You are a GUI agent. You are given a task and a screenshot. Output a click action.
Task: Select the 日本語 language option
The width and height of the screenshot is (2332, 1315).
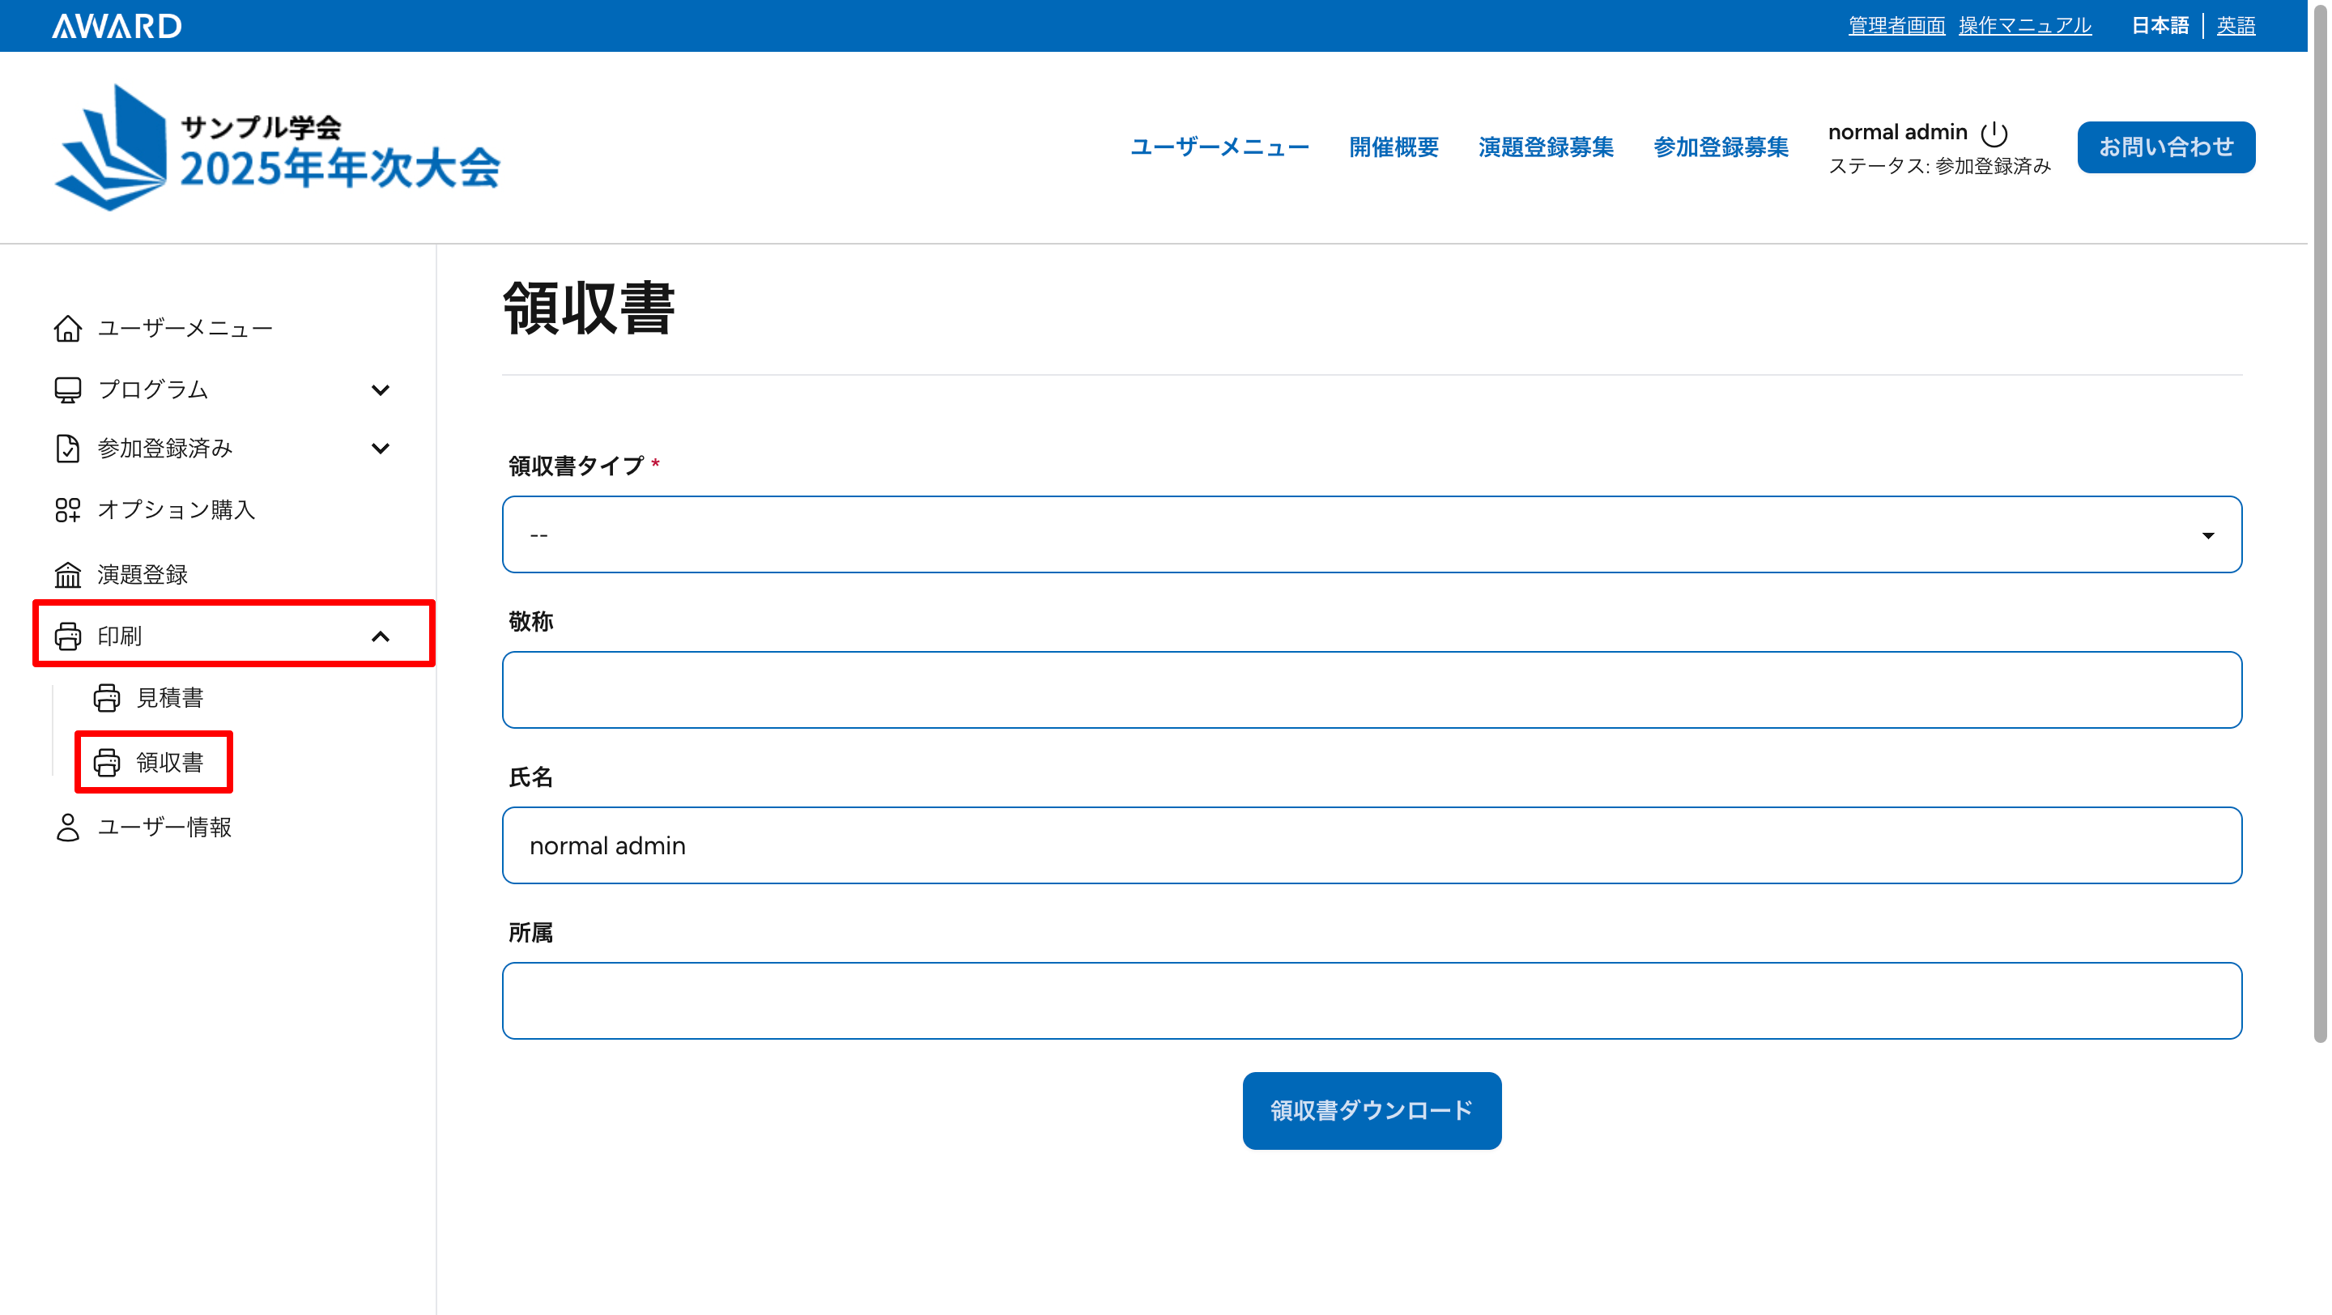click(x=2159, y=25)
